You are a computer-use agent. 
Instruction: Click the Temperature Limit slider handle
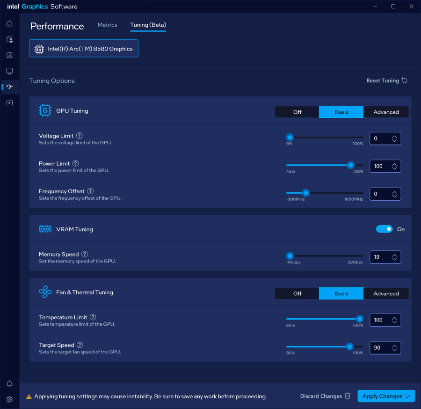[360, 319]
